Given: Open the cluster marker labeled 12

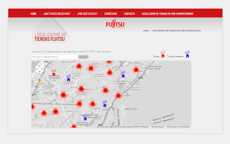Looking at the screenshot, I should tap(55, 112).
